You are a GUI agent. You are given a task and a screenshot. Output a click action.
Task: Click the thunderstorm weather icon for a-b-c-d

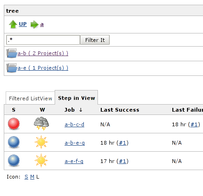pyautogui.click(x=41, y=123)
